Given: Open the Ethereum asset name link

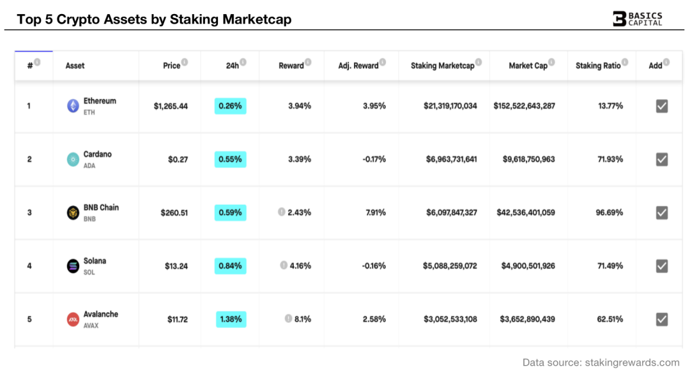Looking at the screenshot, I should point(100,101).
